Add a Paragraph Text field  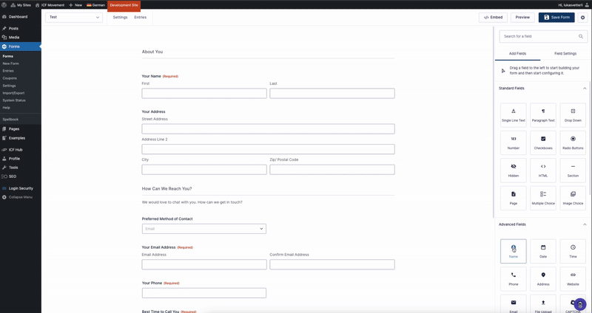pos(543,115)
